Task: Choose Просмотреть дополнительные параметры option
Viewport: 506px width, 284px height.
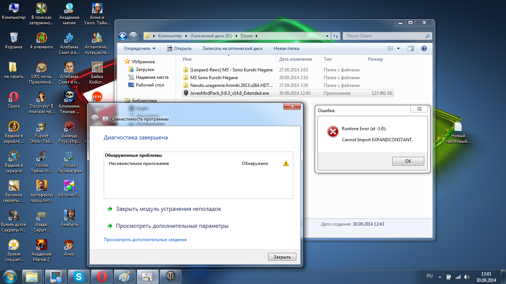Action: point(172,226)
